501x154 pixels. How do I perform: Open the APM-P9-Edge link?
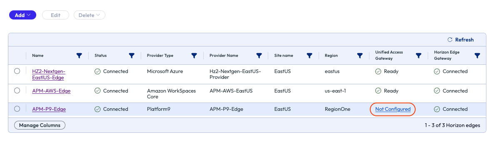49,109
